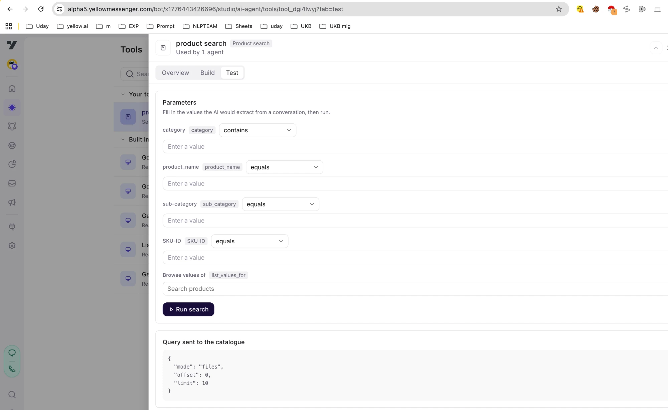
Task: Select the Test tab
Action: (232, 73)
